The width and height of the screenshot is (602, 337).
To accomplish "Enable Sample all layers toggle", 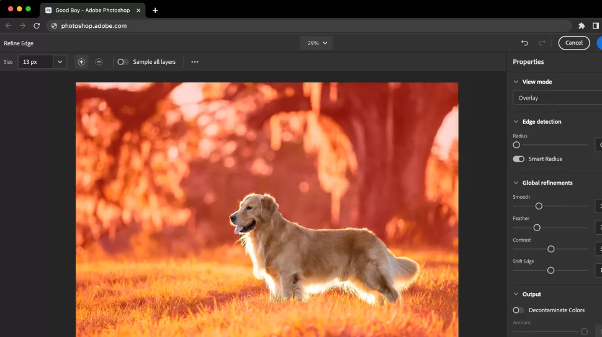I will (122, 62).
